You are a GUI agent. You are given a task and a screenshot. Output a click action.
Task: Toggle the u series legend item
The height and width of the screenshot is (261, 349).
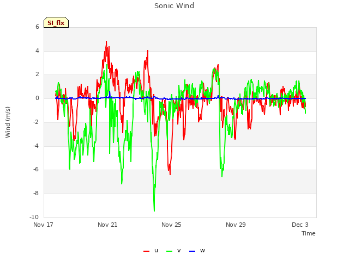coord(151,251)
